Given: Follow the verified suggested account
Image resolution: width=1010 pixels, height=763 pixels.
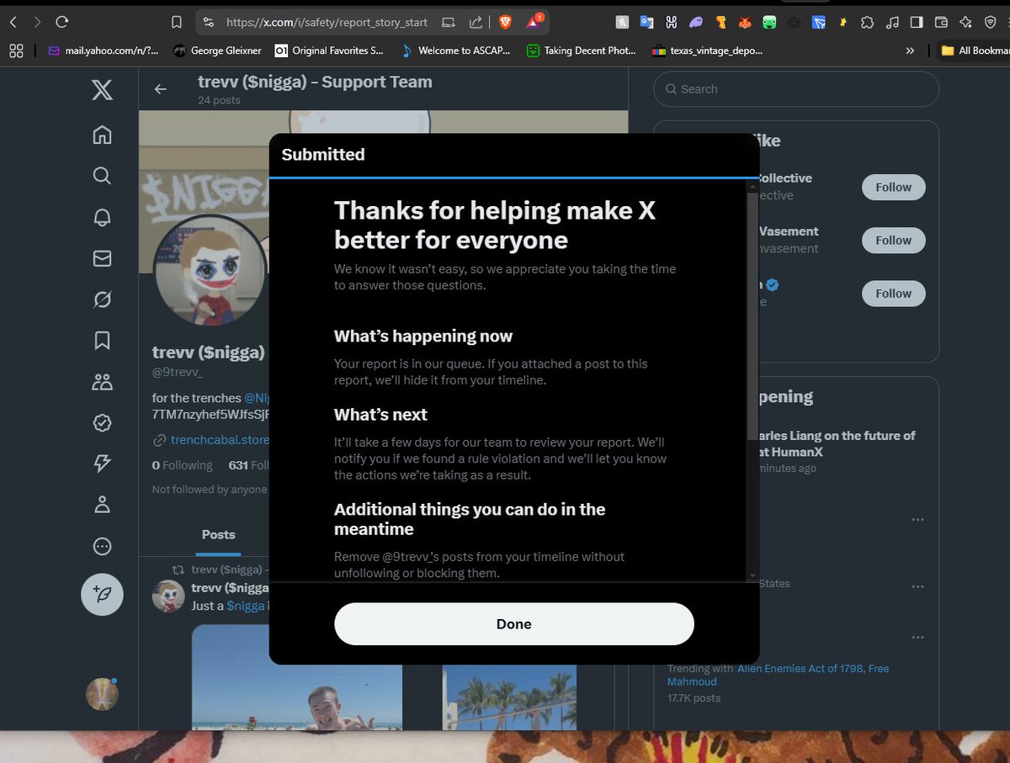Looking at the screenshot, I should coord(893,294).
